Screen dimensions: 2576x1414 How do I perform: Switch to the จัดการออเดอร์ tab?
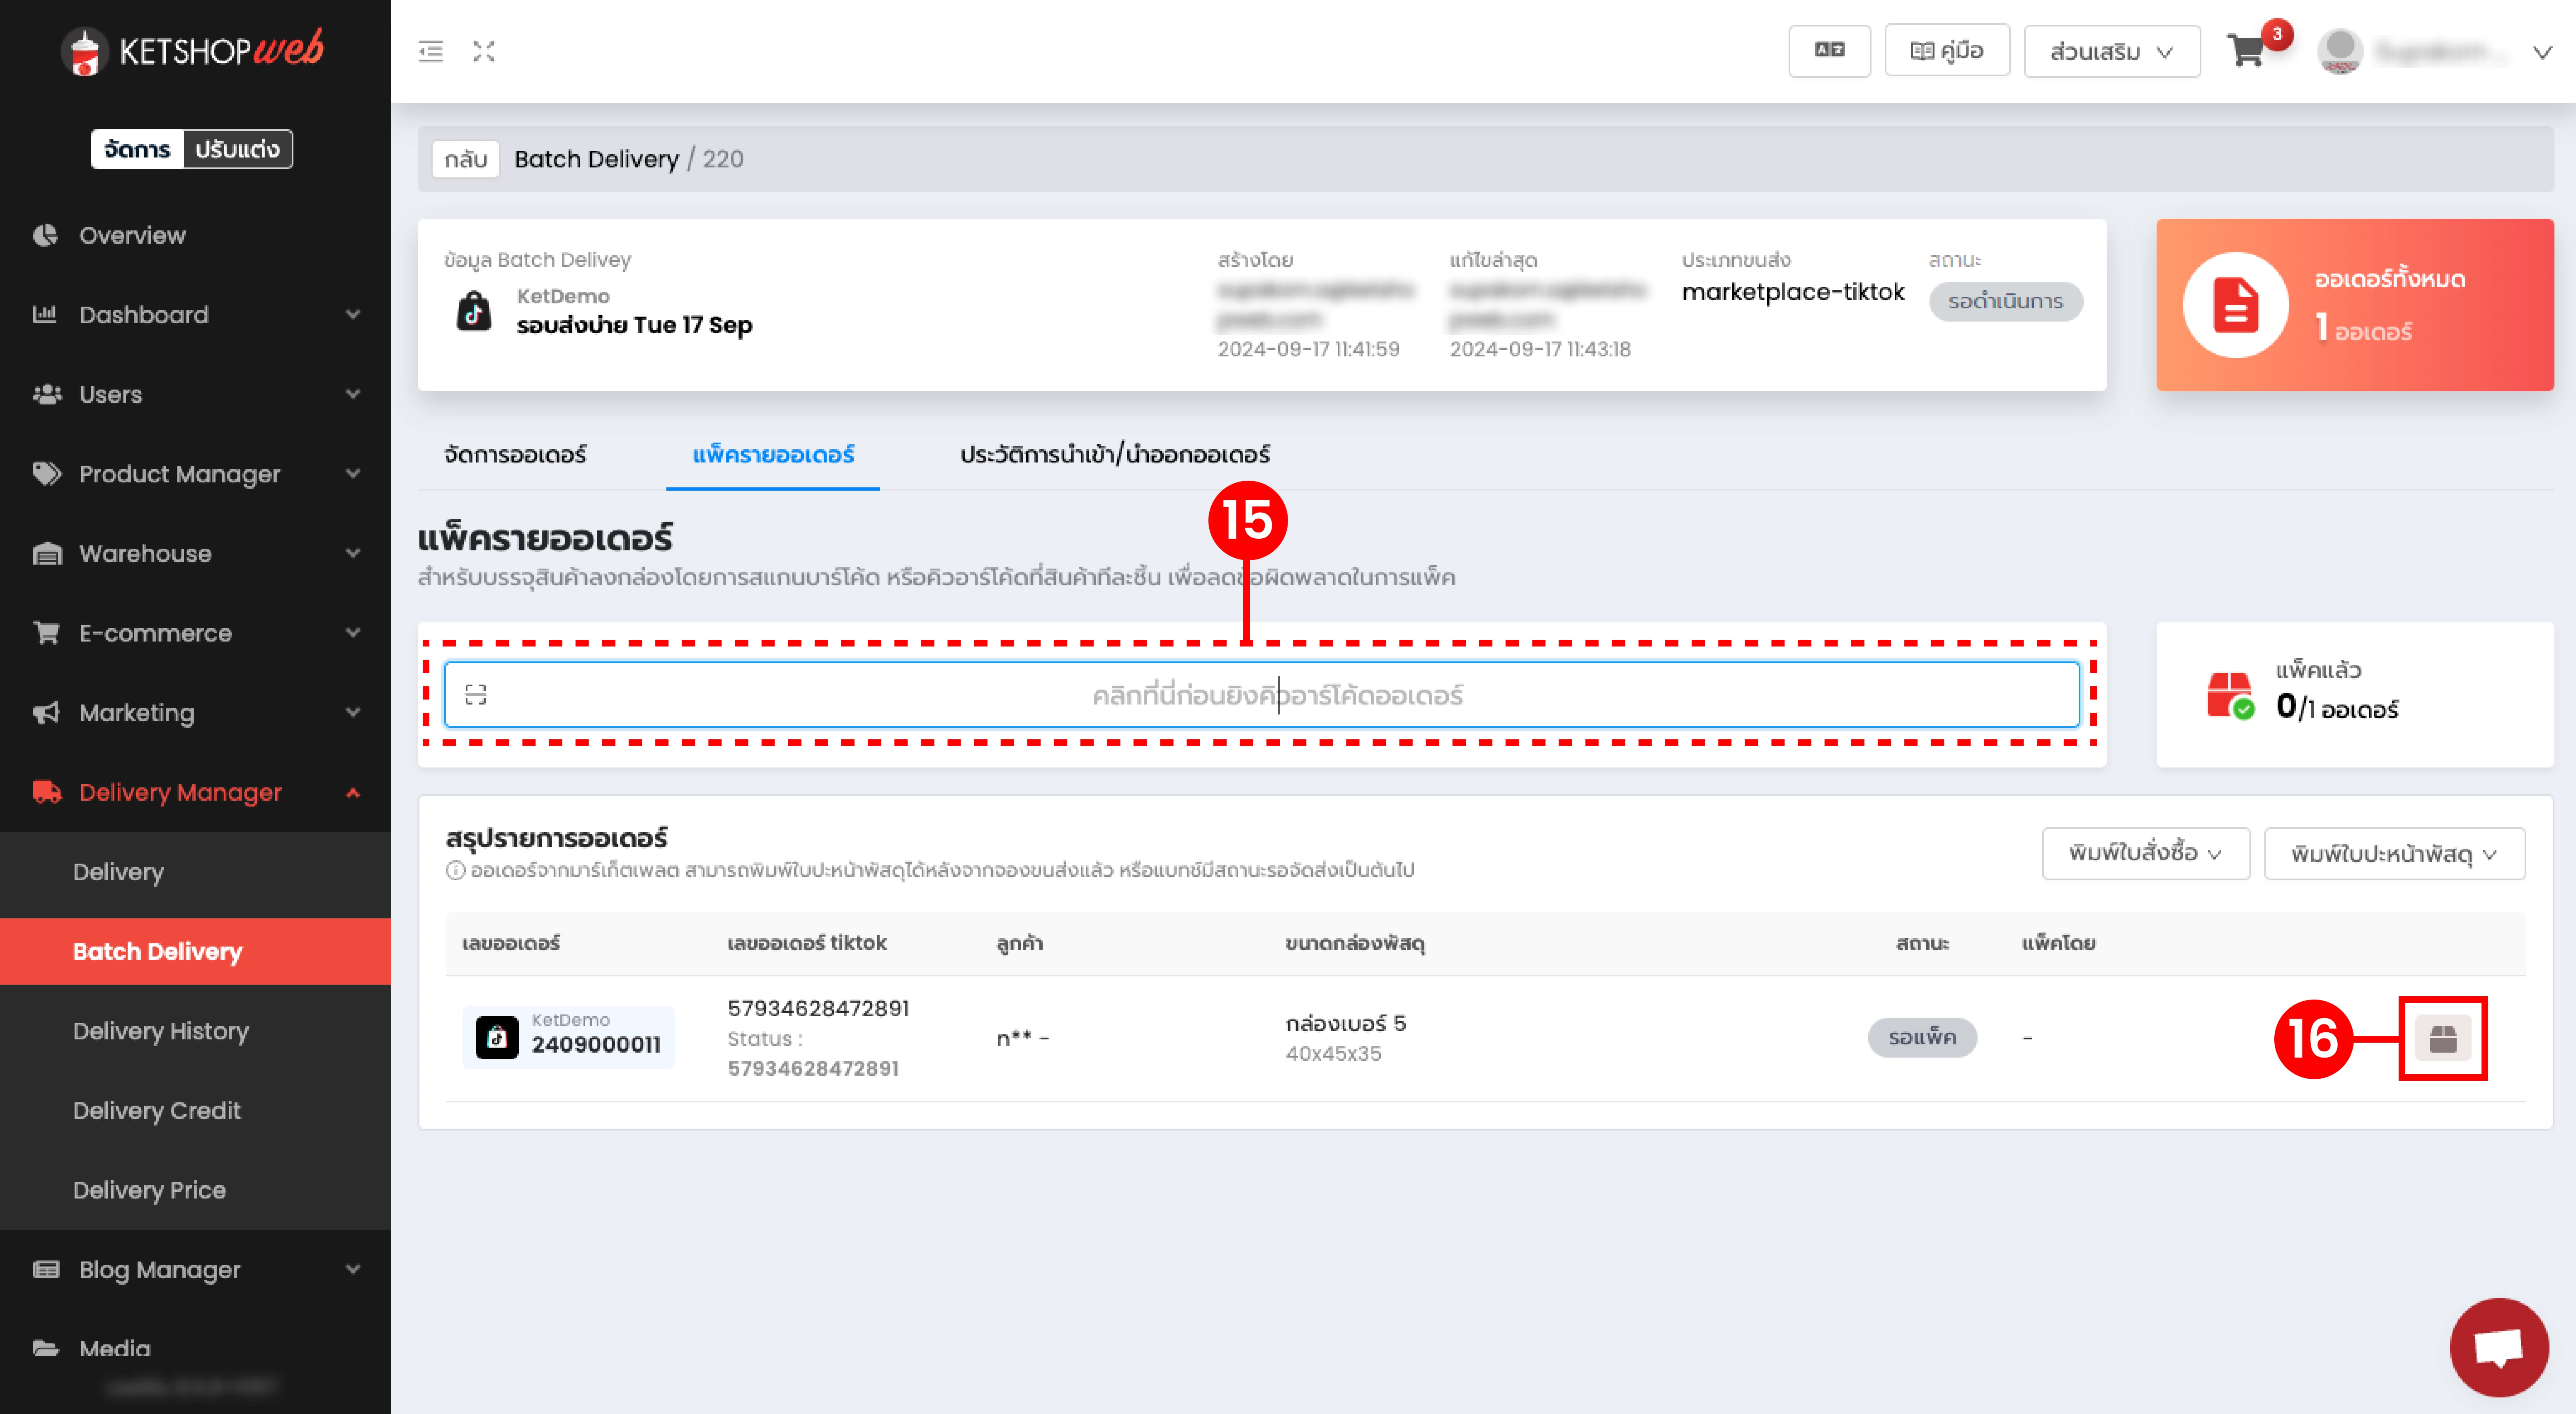point(515,454)
